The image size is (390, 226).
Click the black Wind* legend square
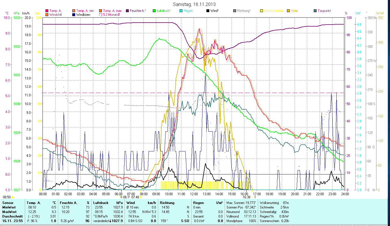(208, 11)
